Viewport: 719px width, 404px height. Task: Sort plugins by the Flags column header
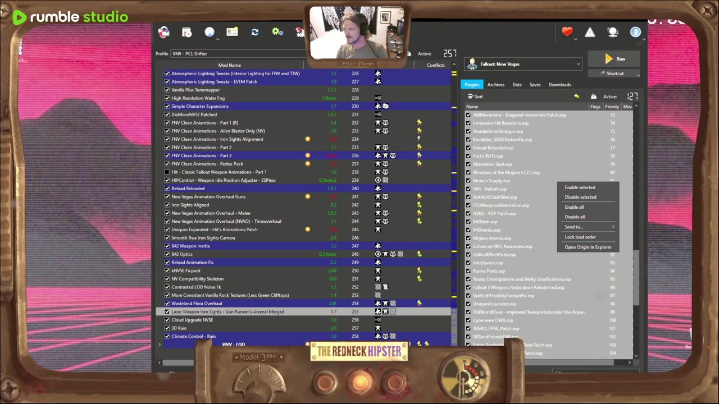pyautogui.click(x=595, y=107)
